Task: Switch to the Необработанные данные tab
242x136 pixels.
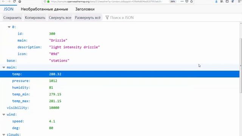Action: click(x=45, y=9)
